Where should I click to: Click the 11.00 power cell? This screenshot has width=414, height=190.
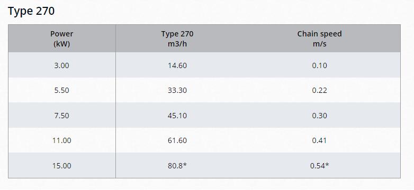(x=62, y=140)
